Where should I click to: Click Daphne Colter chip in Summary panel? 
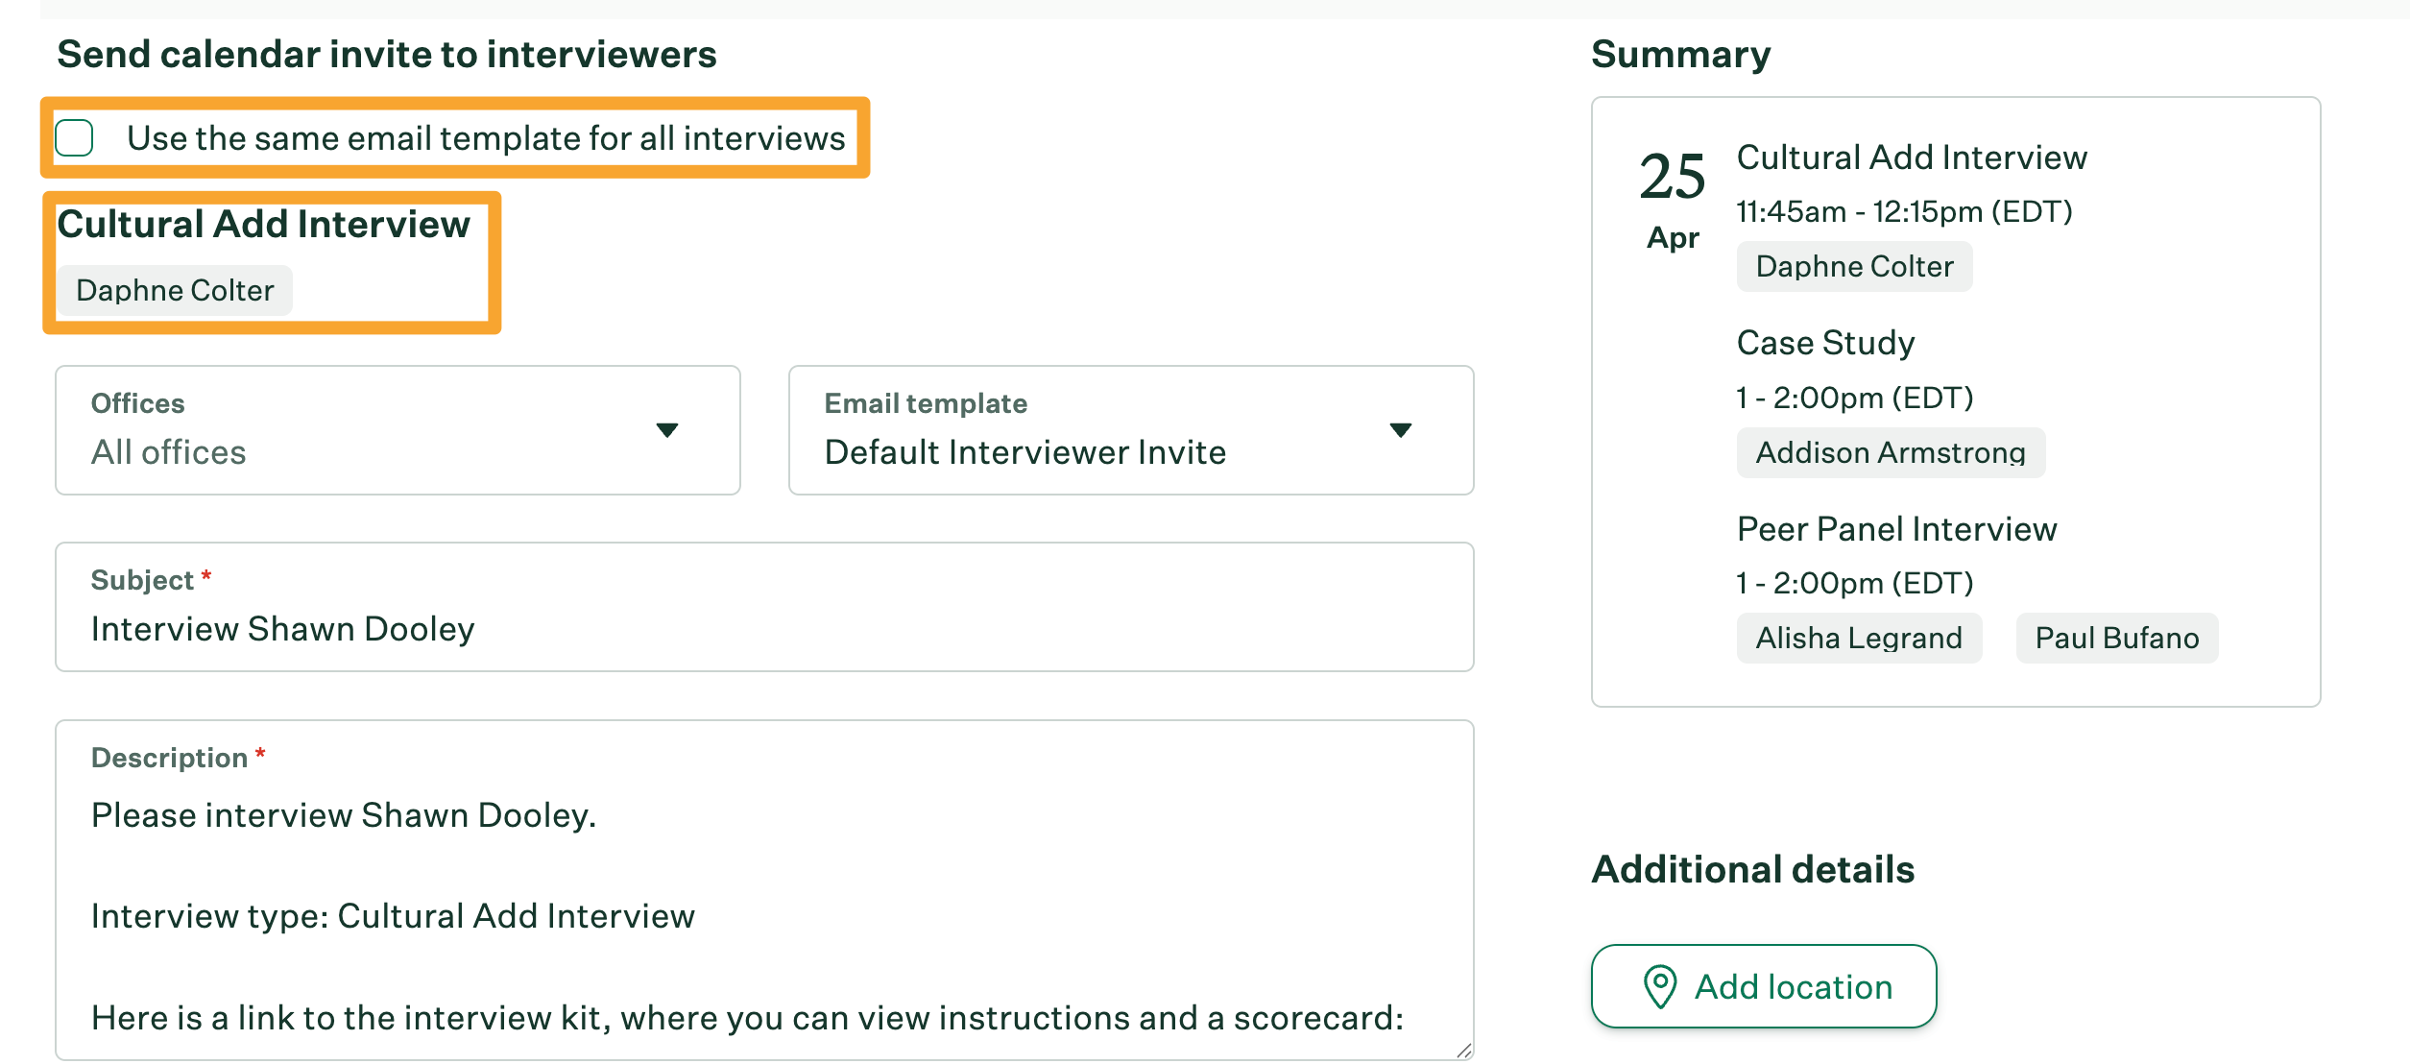click(x=1854, y=266)
